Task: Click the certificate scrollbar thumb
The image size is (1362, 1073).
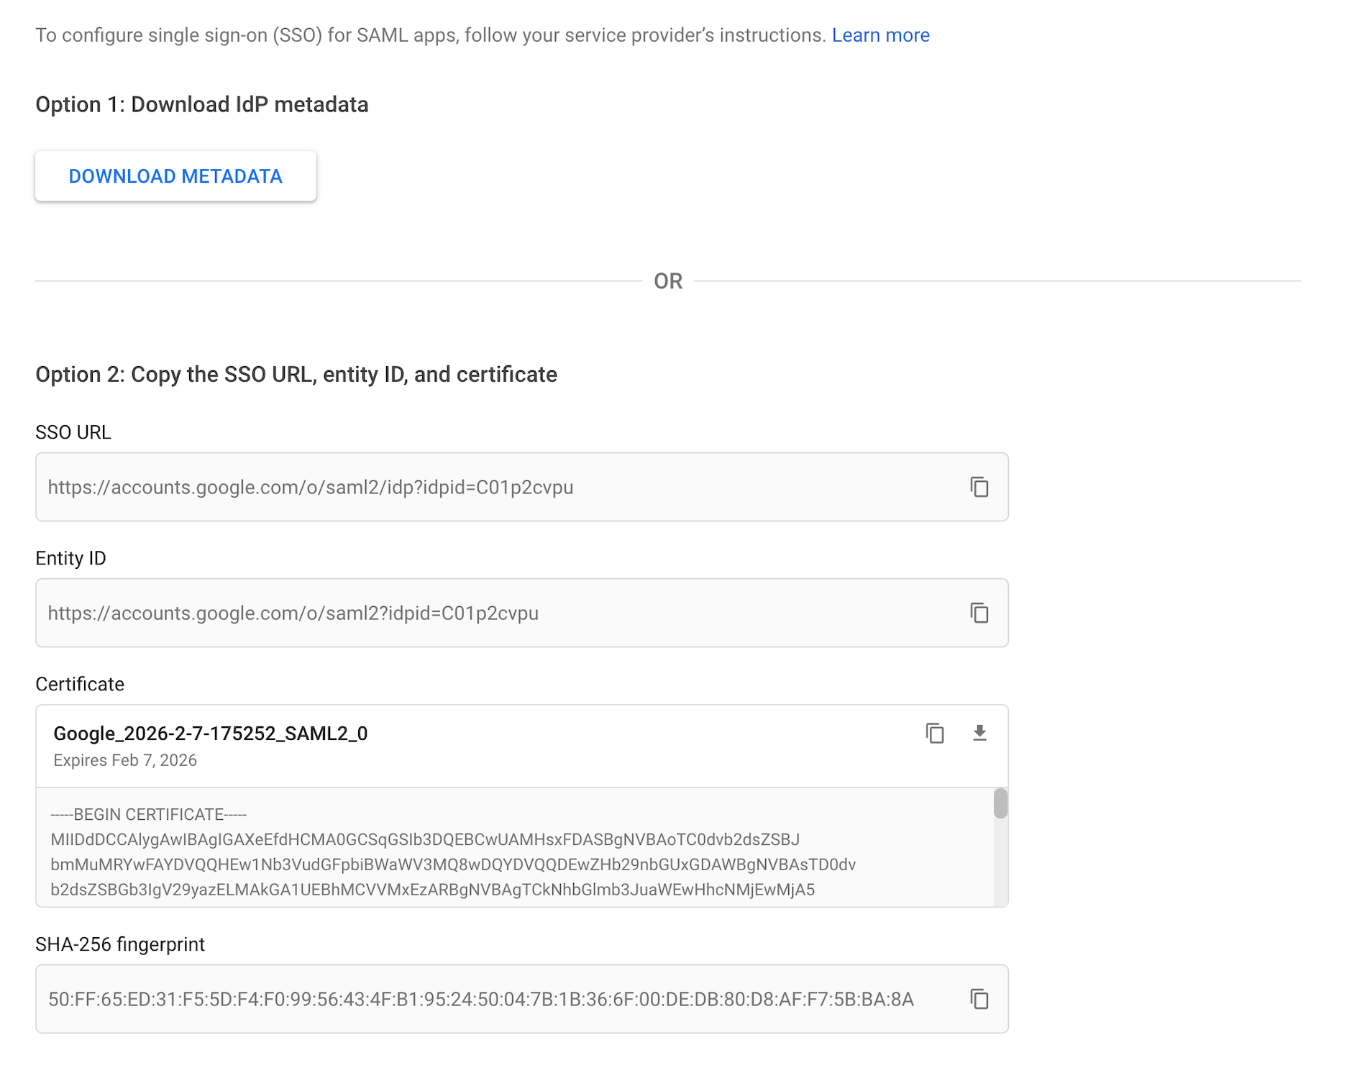Action: coord(1000,803)
